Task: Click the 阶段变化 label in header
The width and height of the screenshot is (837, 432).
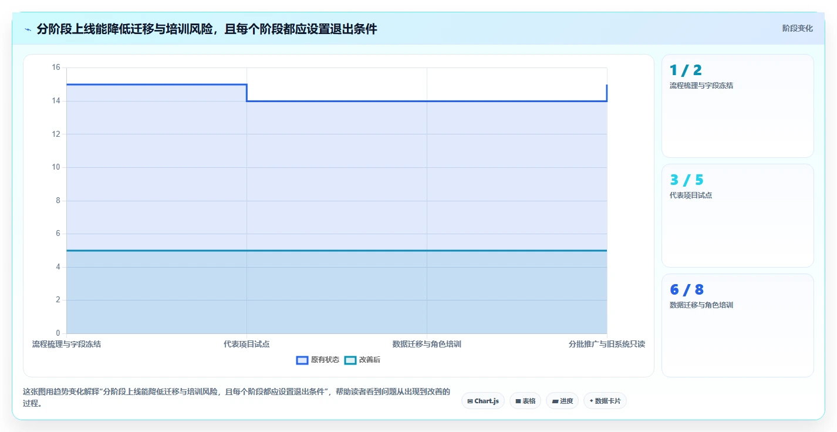Action: [x=798, y=28]
